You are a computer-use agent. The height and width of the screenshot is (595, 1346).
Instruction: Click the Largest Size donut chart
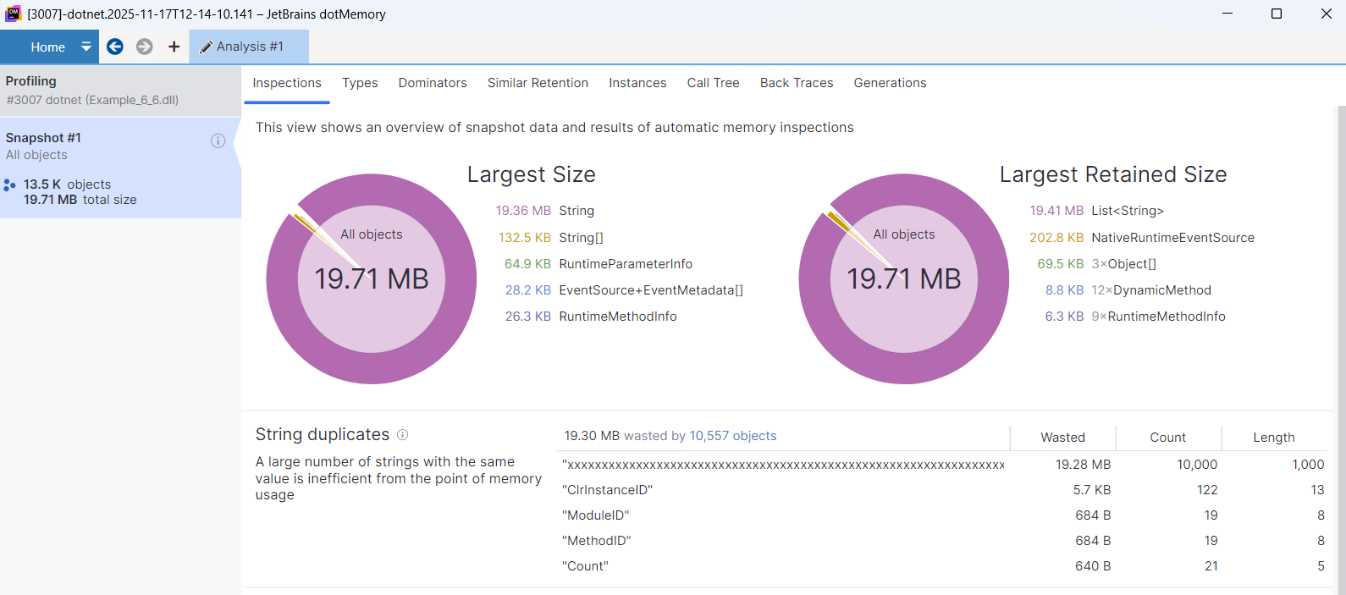pyautogui.click(x=372, y=278)
